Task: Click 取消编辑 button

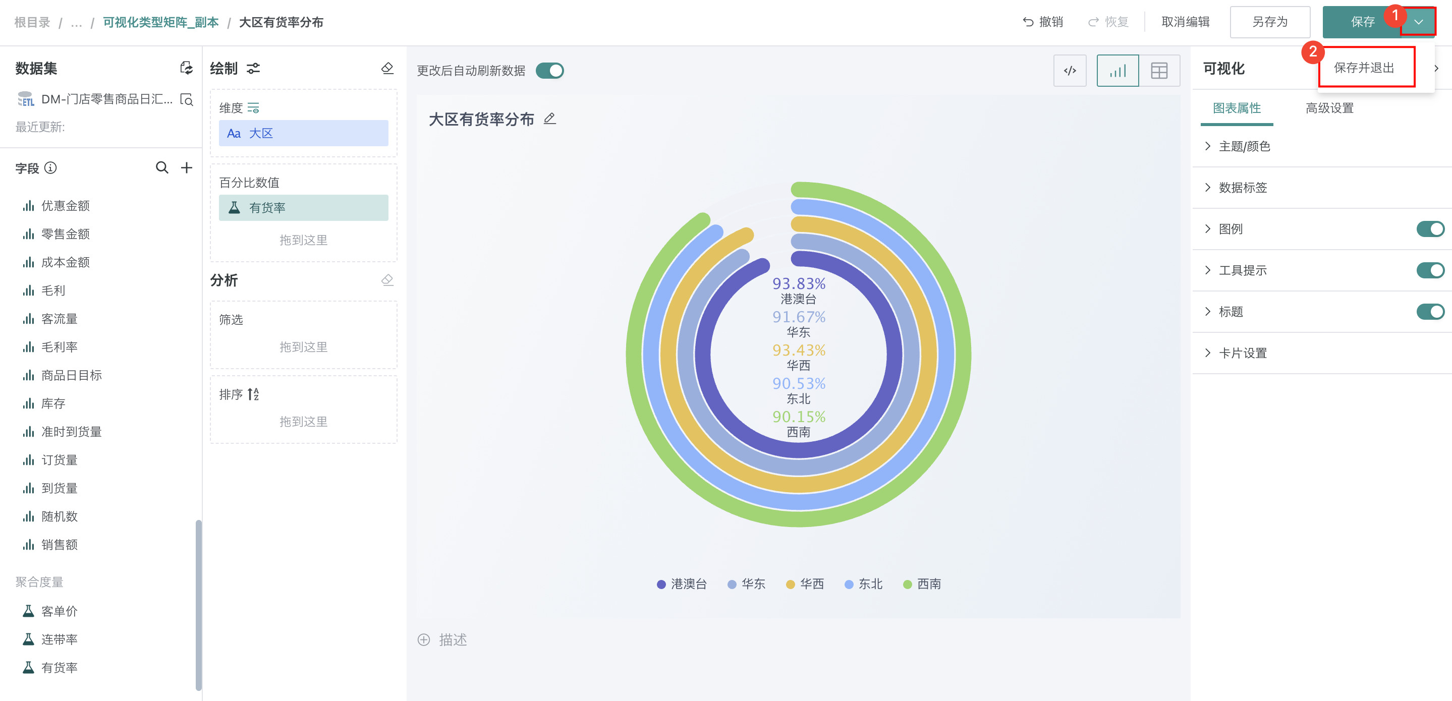Action: [x=1186, y=22]
